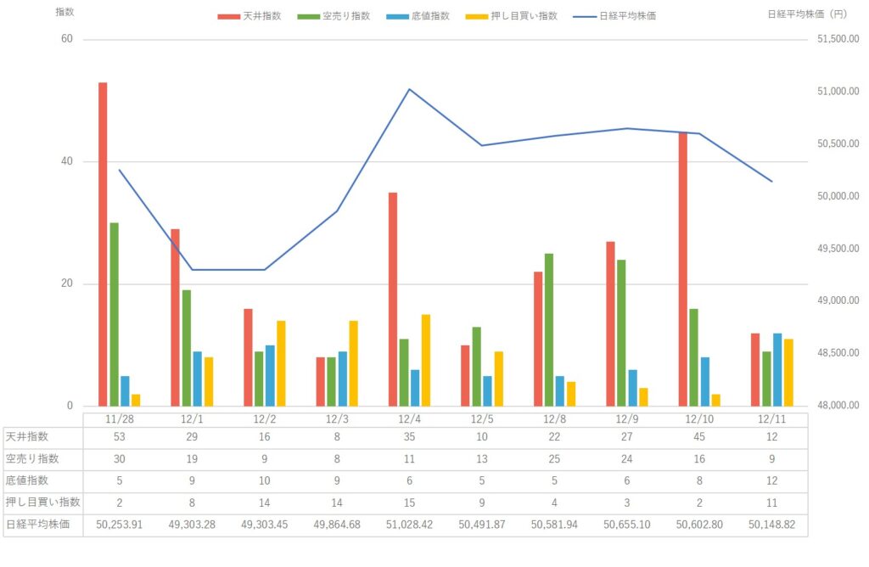The width and height of the screenshot is (869, 567).
Task: Click the 日経平均株価 row header in table
Action: [42, 525]
